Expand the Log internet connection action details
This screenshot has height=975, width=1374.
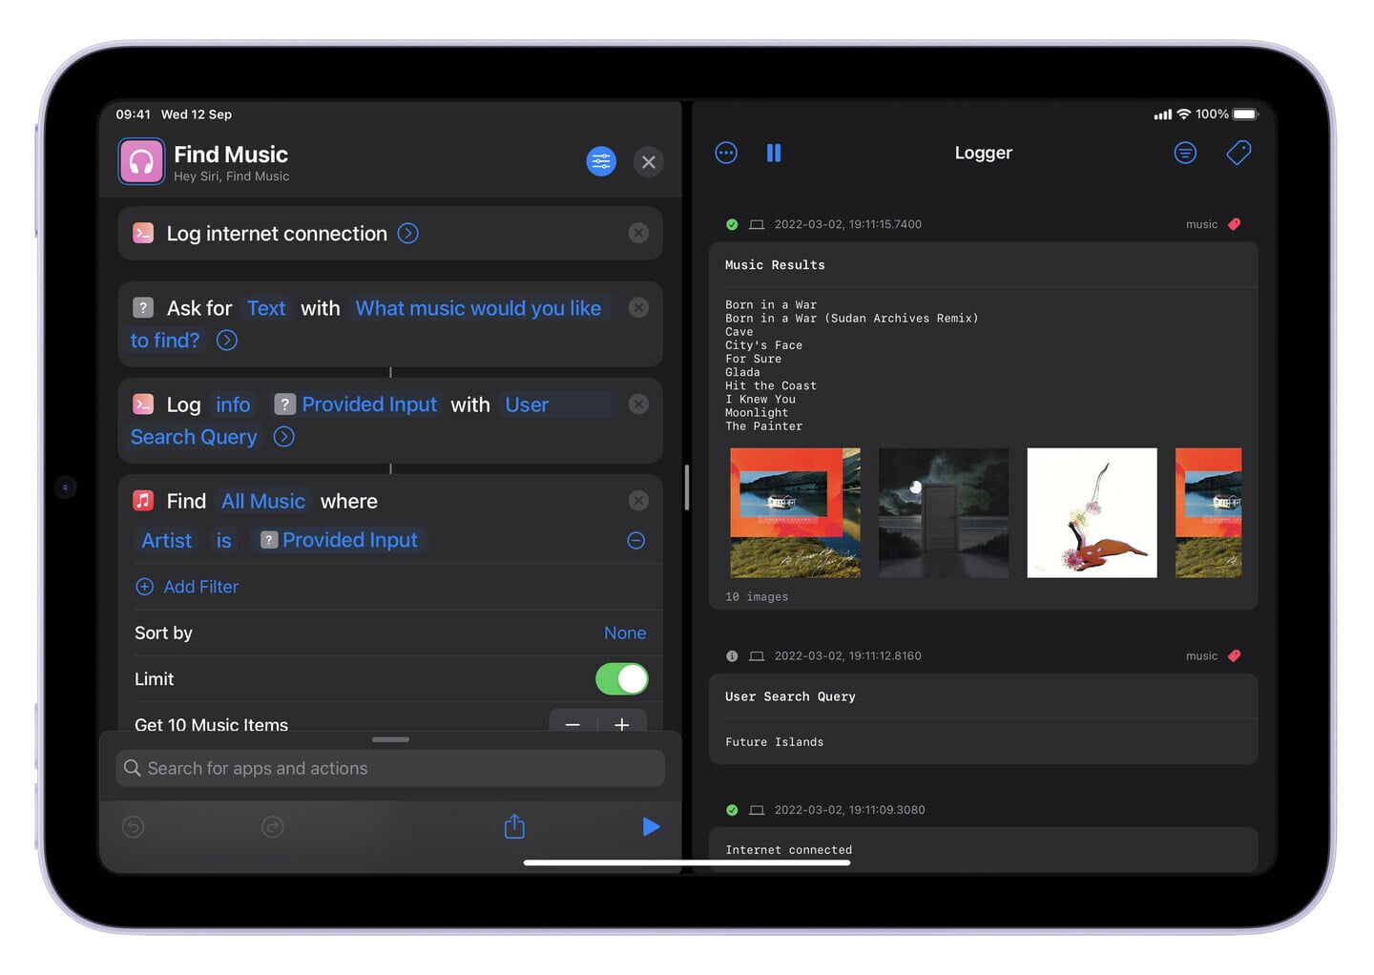pyautogui.click(x=407, y=233)
